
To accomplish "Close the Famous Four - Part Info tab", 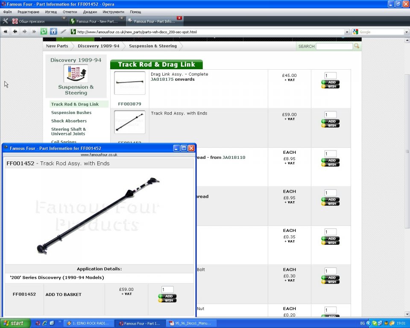I will 179,18.
